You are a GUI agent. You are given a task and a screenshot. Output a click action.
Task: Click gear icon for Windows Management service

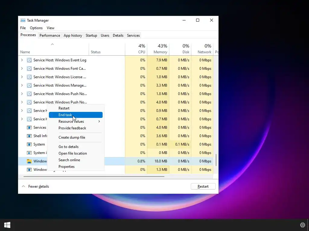(x=29, y=85)
